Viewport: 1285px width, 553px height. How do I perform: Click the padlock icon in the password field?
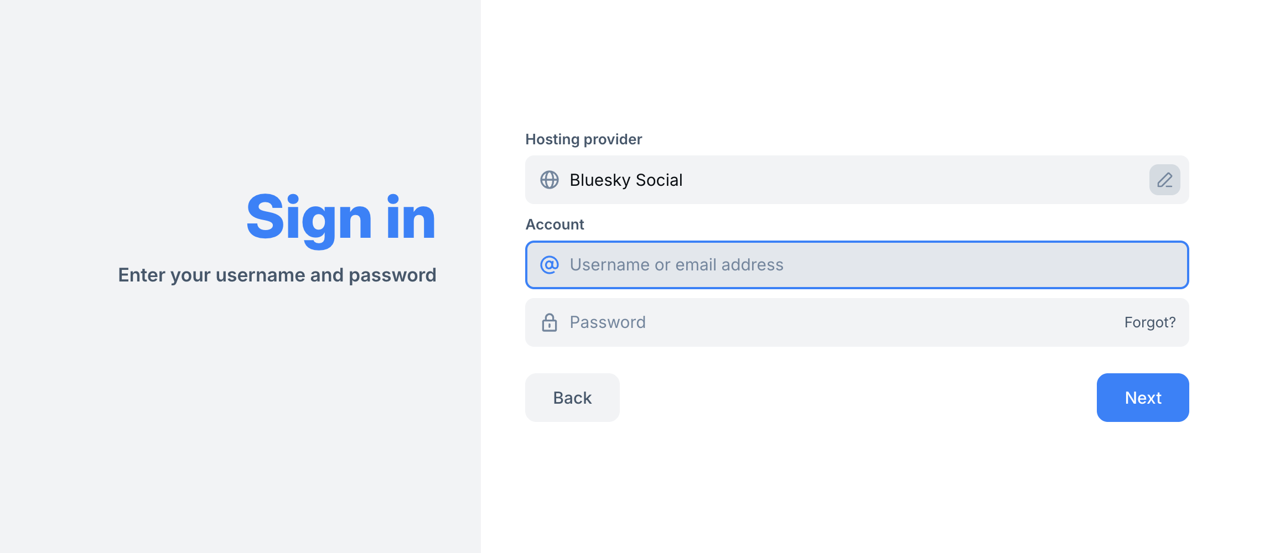click(549, 322)
